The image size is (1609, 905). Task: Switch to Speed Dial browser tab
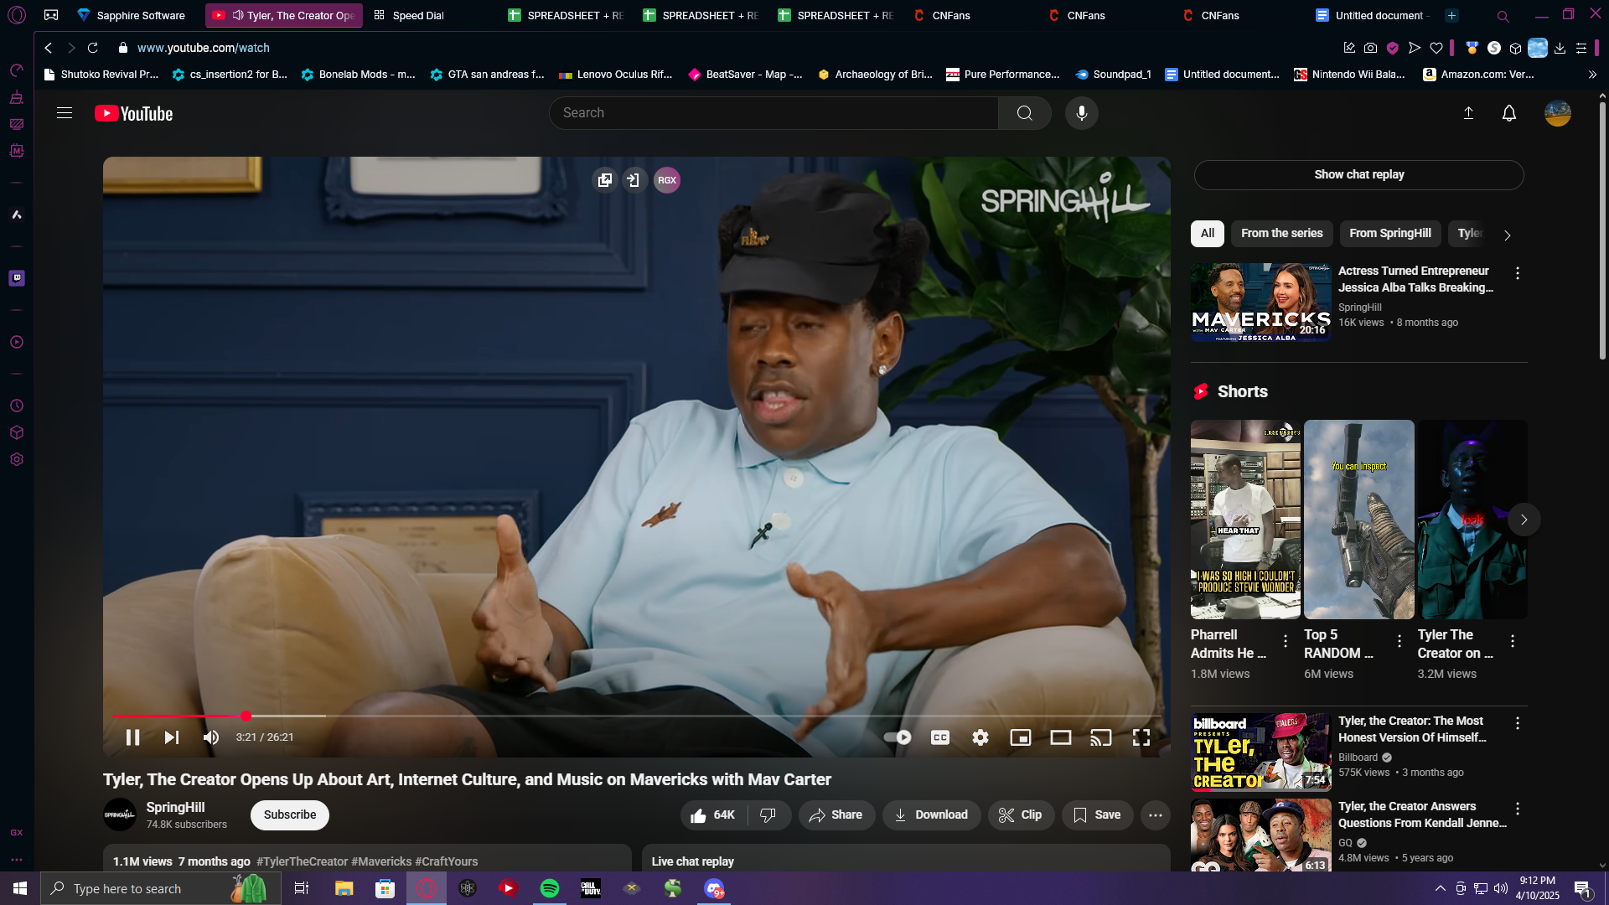(417, 15)
